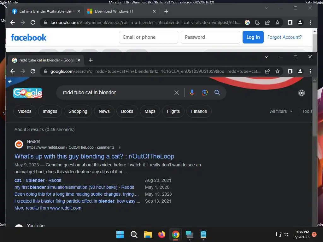Open Google Lens image search
The image size is (323, 242).
tap(204, 93)
